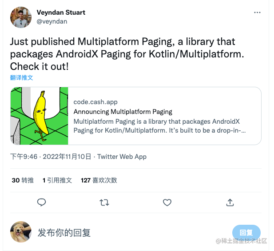Viewport: 274px width, 251px height.
Task: Click Veyndan Stuart's profile avatar
Action: click(x=21, y=17)
